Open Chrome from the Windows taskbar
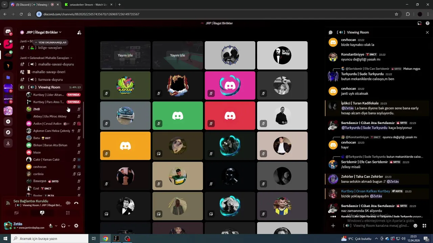 (106, 239)
